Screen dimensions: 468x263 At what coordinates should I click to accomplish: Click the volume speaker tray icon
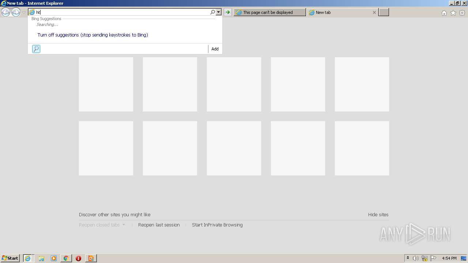click(416, 258)
